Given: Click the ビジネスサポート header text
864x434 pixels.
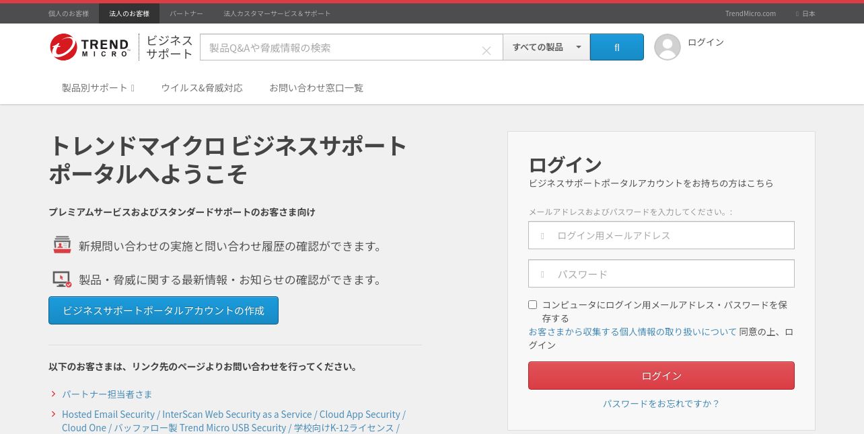Looking at the screenshot, I should coord(170,47).
